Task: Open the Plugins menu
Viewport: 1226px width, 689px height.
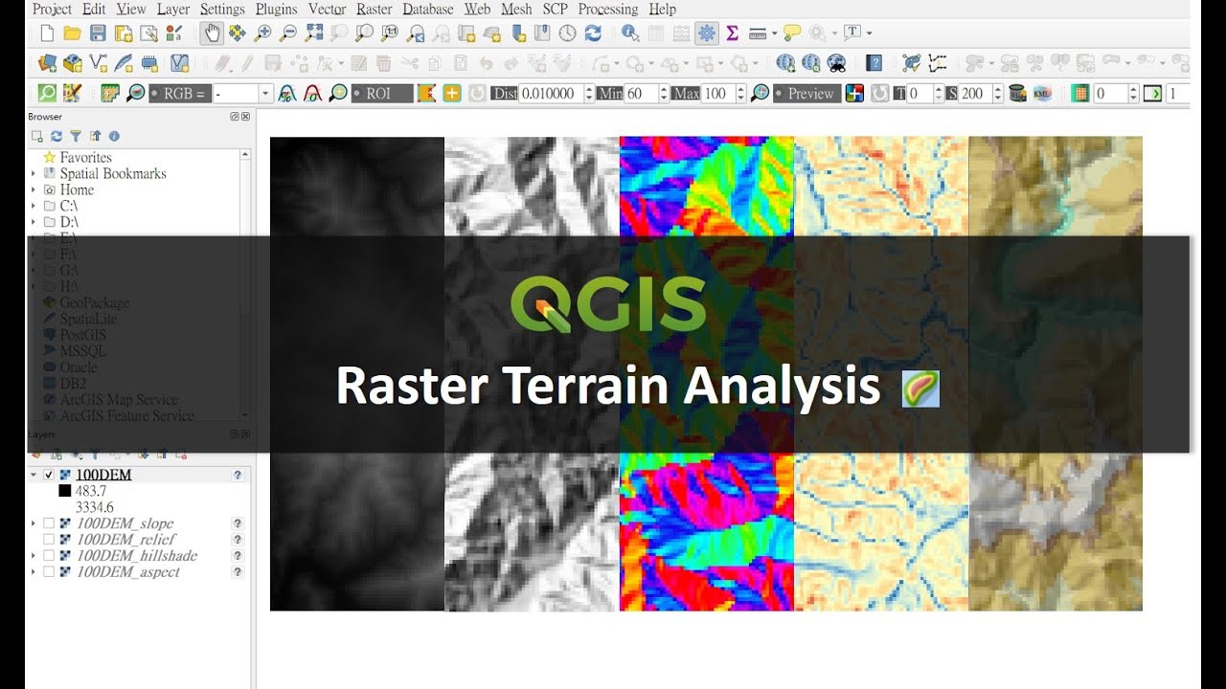Action: 277,9
